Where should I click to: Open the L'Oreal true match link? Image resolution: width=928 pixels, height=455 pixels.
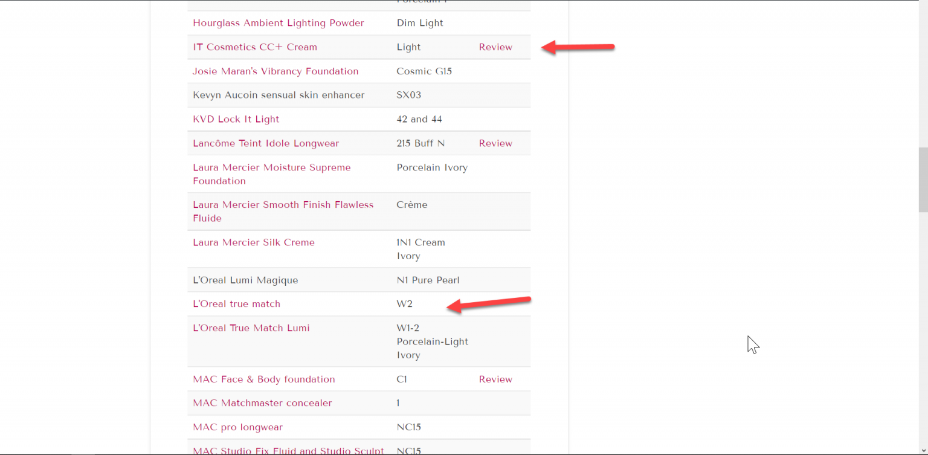click(x=236, y=303)
